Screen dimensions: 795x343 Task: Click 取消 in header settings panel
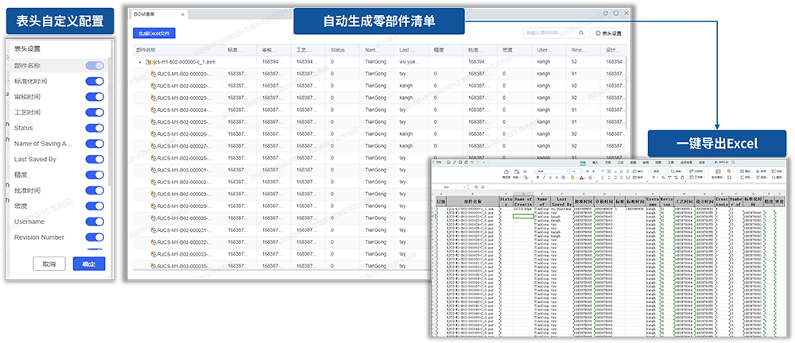click(49, 264)
